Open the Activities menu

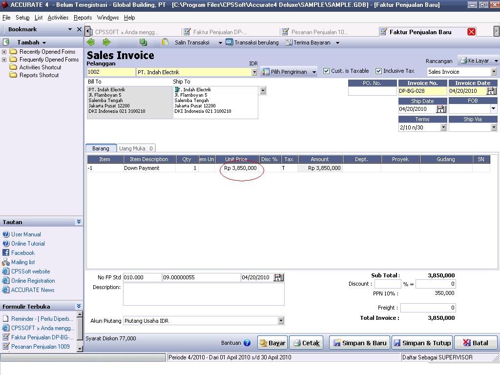click(x=58, y=17)
